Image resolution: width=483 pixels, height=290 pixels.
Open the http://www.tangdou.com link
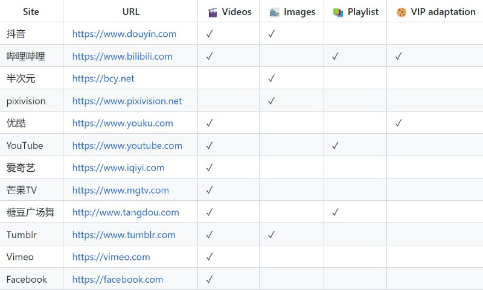[x=126, y=212]
